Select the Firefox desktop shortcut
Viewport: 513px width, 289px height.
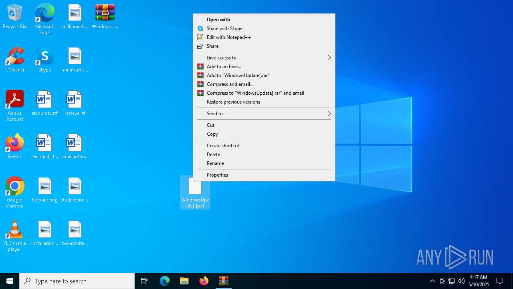point(15,147)
